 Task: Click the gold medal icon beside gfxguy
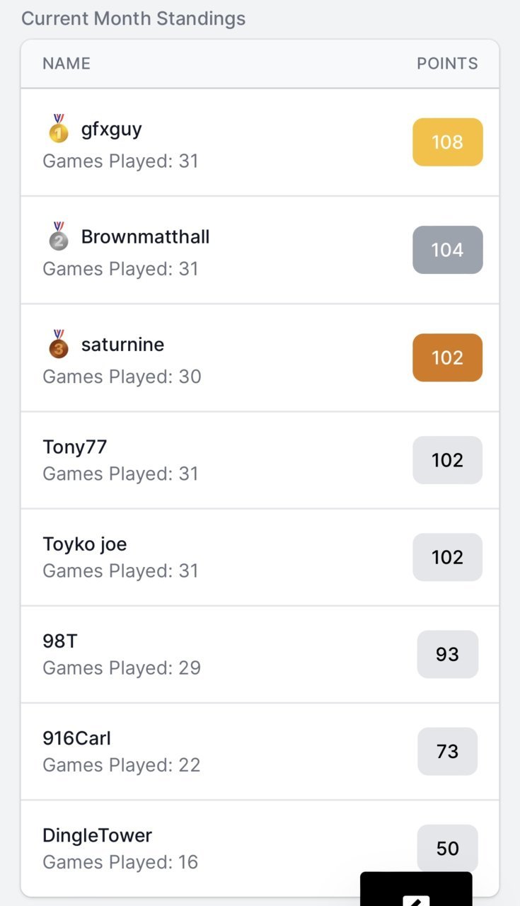click(59, 128)
